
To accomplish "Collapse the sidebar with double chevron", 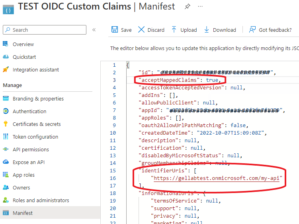I will [94, 30].
